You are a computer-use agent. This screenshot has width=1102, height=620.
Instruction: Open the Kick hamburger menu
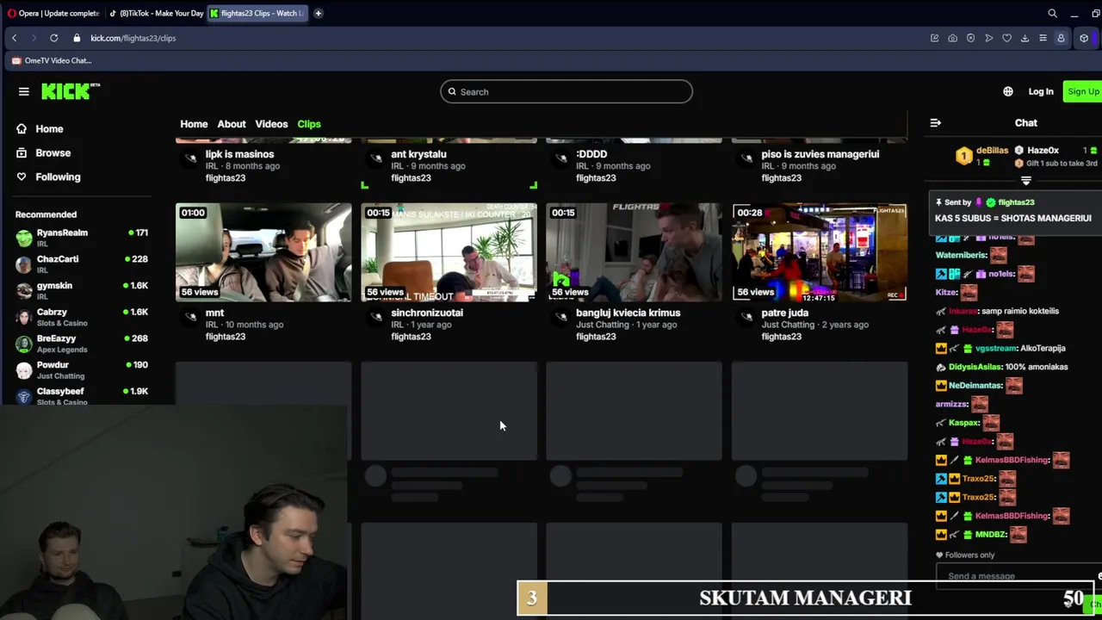(x=23, y=91)
